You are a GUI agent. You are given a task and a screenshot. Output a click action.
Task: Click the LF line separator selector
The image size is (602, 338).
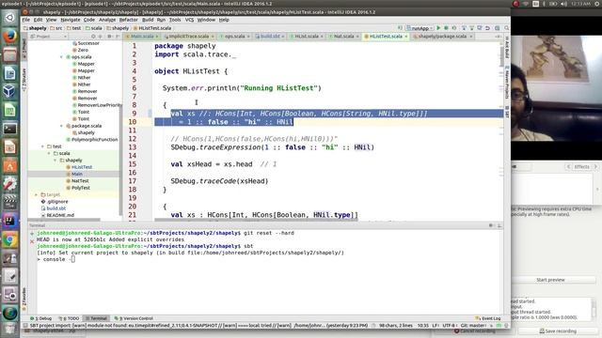pyautogui.click(x=436, y=326)
